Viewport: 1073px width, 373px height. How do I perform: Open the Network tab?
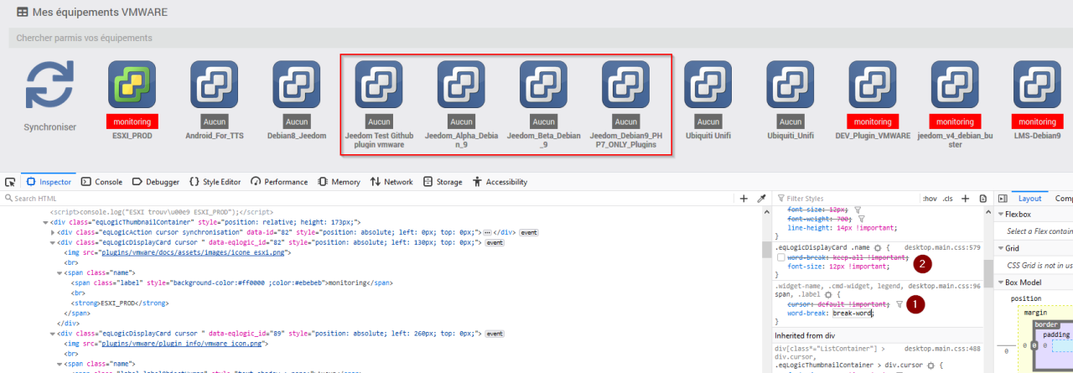click(391, 182)
